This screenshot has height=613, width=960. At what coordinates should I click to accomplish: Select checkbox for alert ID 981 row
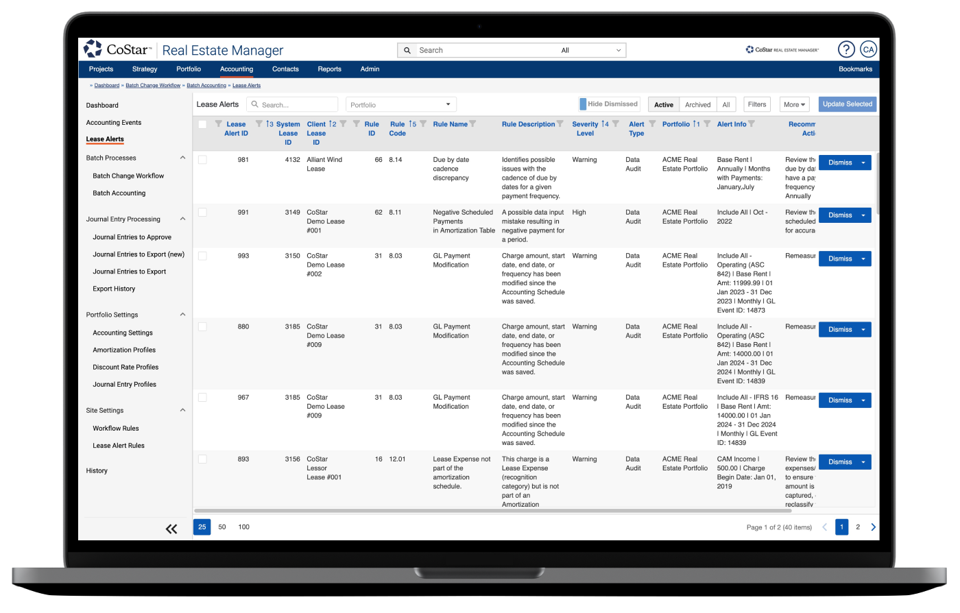tap(202, 160)
